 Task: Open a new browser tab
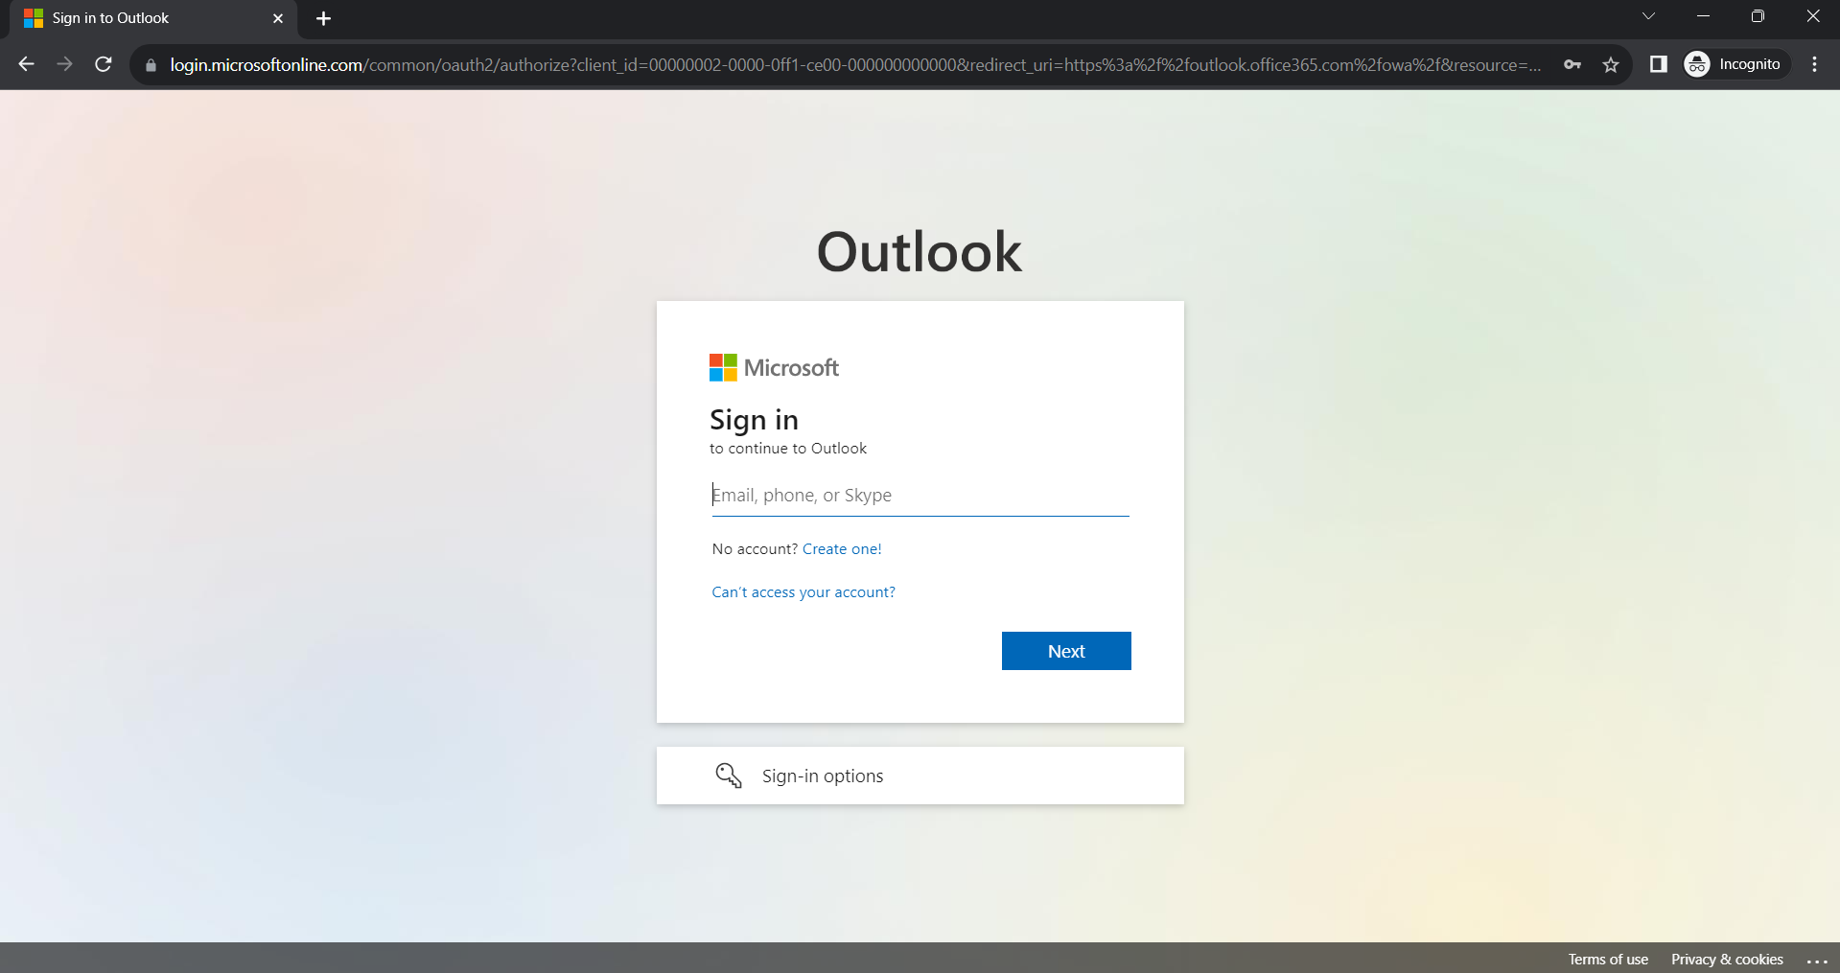(323, 18)
